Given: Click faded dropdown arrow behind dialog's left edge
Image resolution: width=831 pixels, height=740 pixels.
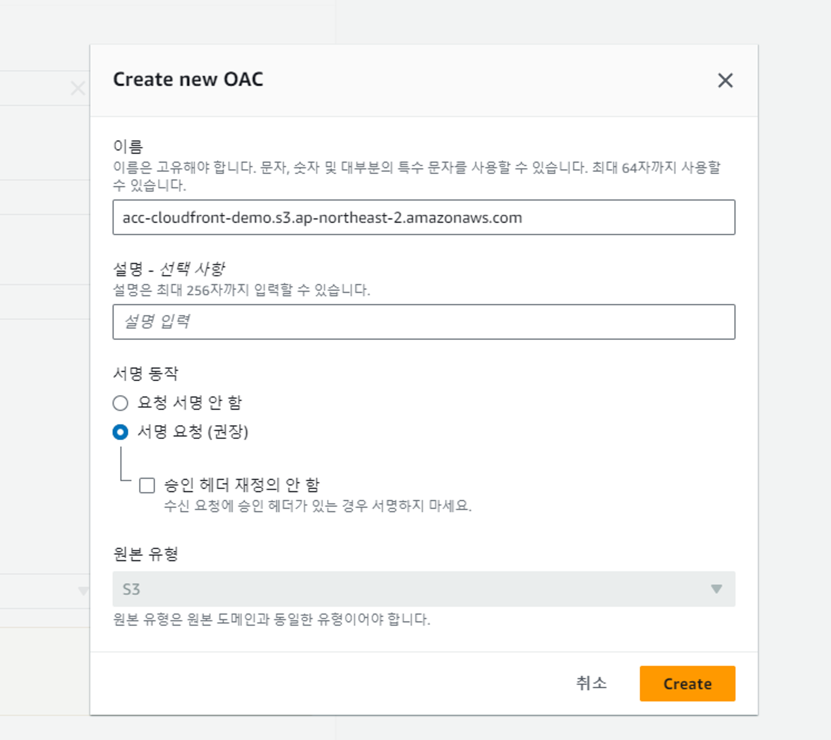Looking at the screenshot, I should (x=83, y=591).
